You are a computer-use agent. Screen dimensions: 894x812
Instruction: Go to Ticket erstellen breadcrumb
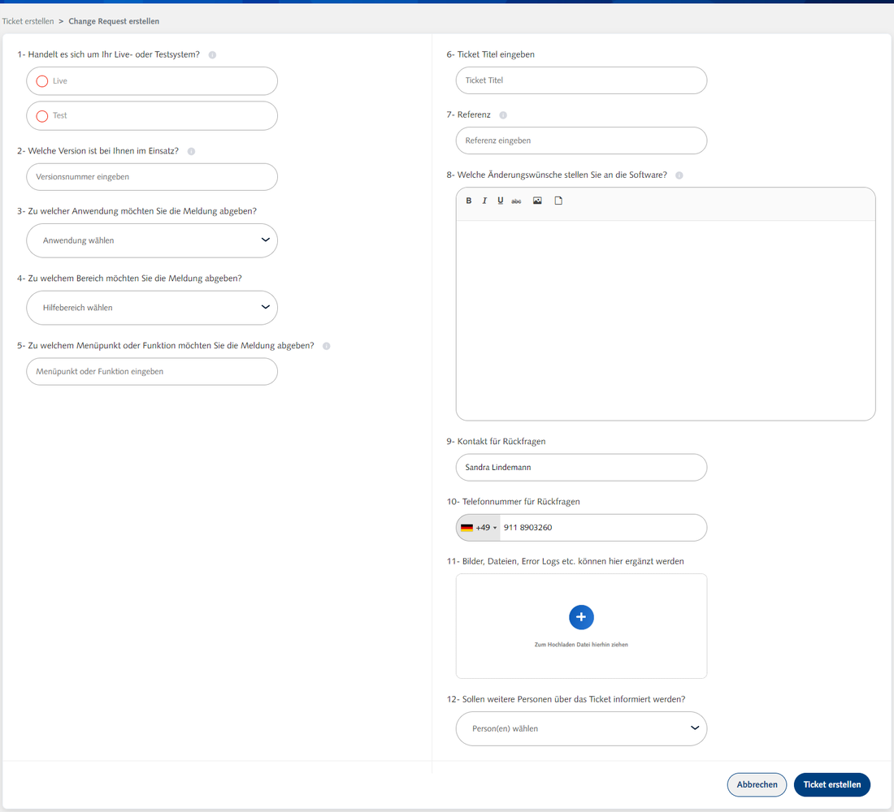pos(28,21)
